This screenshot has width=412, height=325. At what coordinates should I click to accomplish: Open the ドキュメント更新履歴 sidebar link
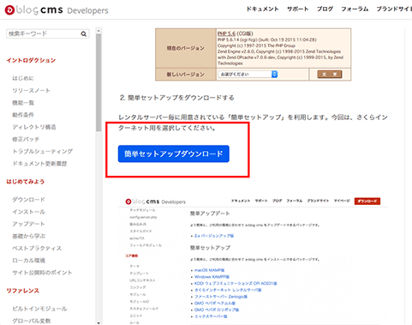39,164
